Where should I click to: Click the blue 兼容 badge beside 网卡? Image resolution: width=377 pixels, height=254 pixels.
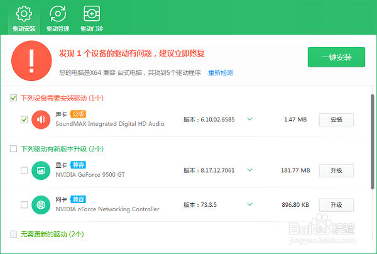tap(78, 199)
